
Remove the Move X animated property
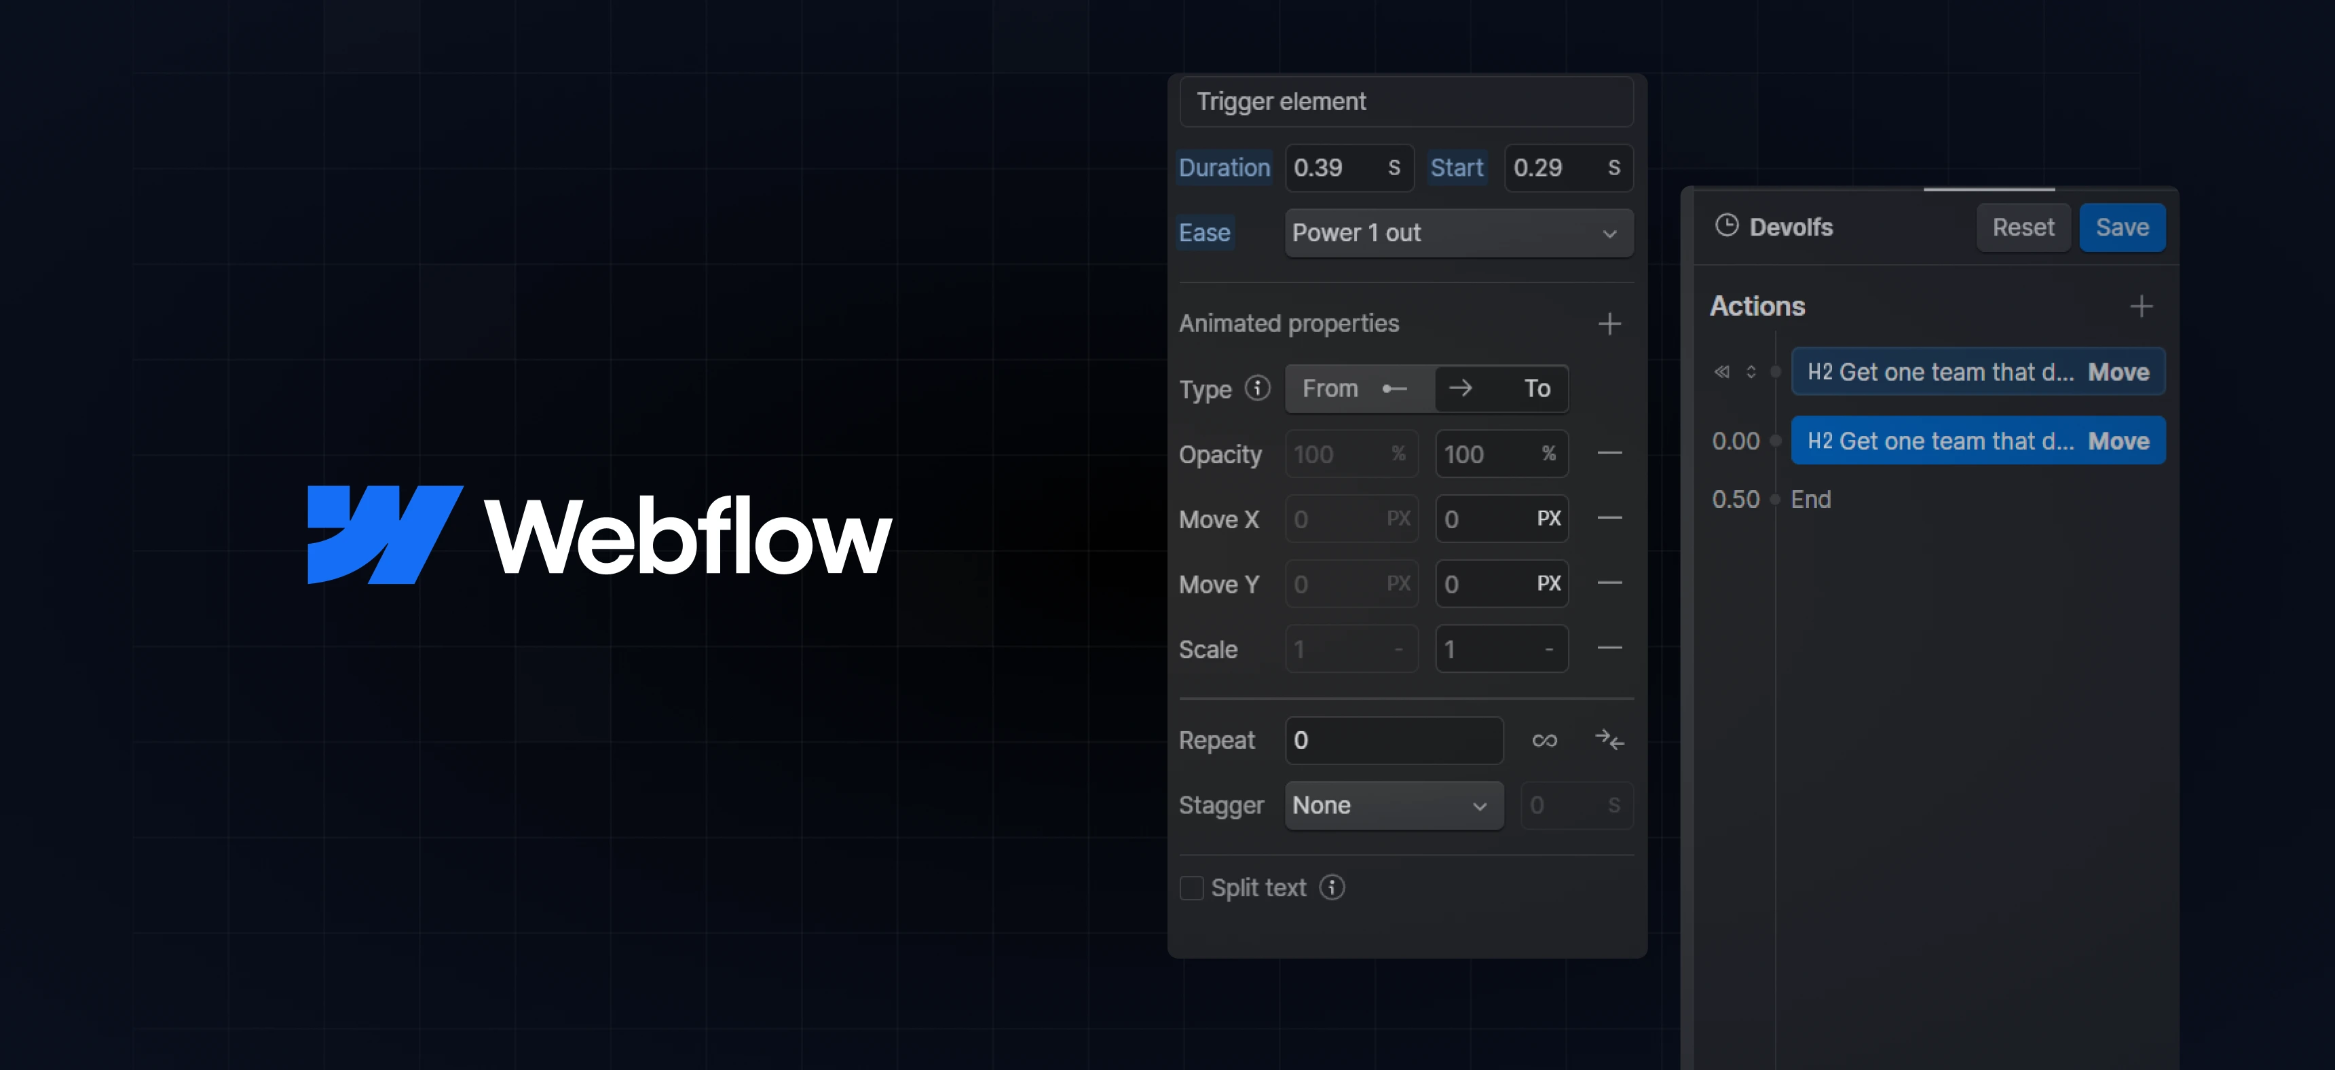point(1609,519)
